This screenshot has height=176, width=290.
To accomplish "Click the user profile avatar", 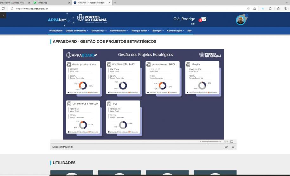I will point(241,20).
